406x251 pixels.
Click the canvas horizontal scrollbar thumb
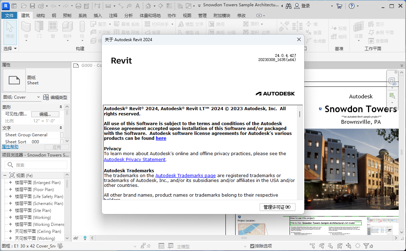coord(244,238)
